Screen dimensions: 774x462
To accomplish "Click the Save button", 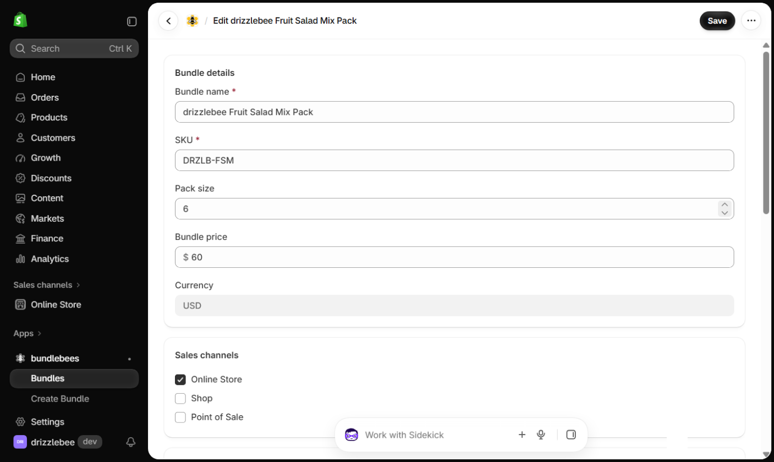I will point(717,21).
